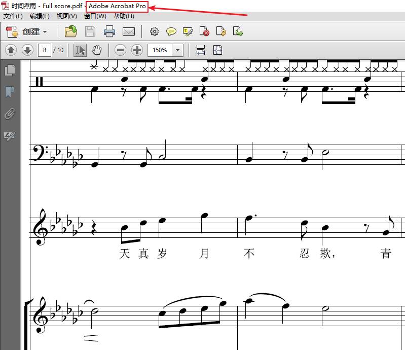405x350 pixels.
Task: Click the PDF icon in title bar
Action: [5, 6]
